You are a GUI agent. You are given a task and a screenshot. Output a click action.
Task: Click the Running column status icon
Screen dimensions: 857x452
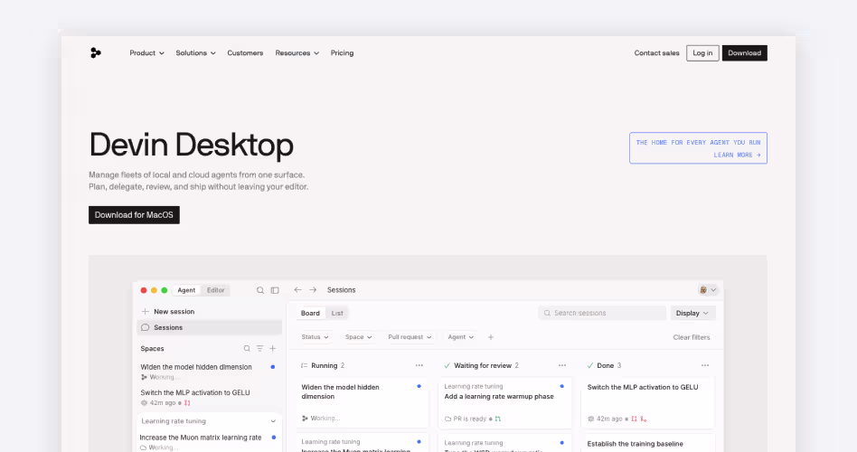305,365
